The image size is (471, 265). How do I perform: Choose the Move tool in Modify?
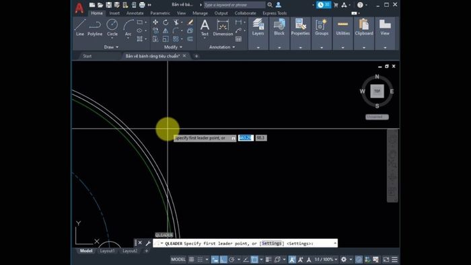click(155, 22)
